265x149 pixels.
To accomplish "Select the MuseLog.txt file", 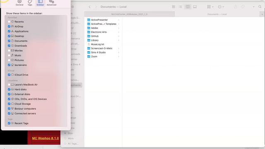I will 98,44.
